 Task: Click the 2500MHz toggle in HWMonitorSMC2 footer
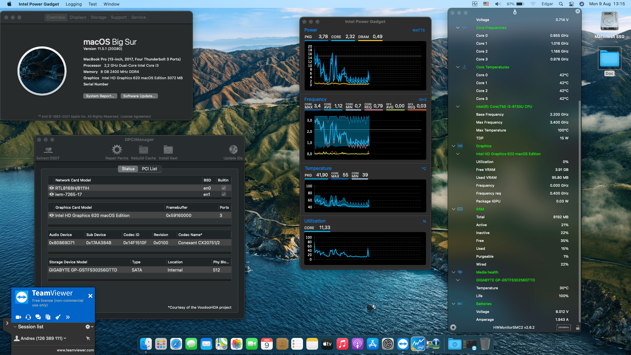pos(563,327)
